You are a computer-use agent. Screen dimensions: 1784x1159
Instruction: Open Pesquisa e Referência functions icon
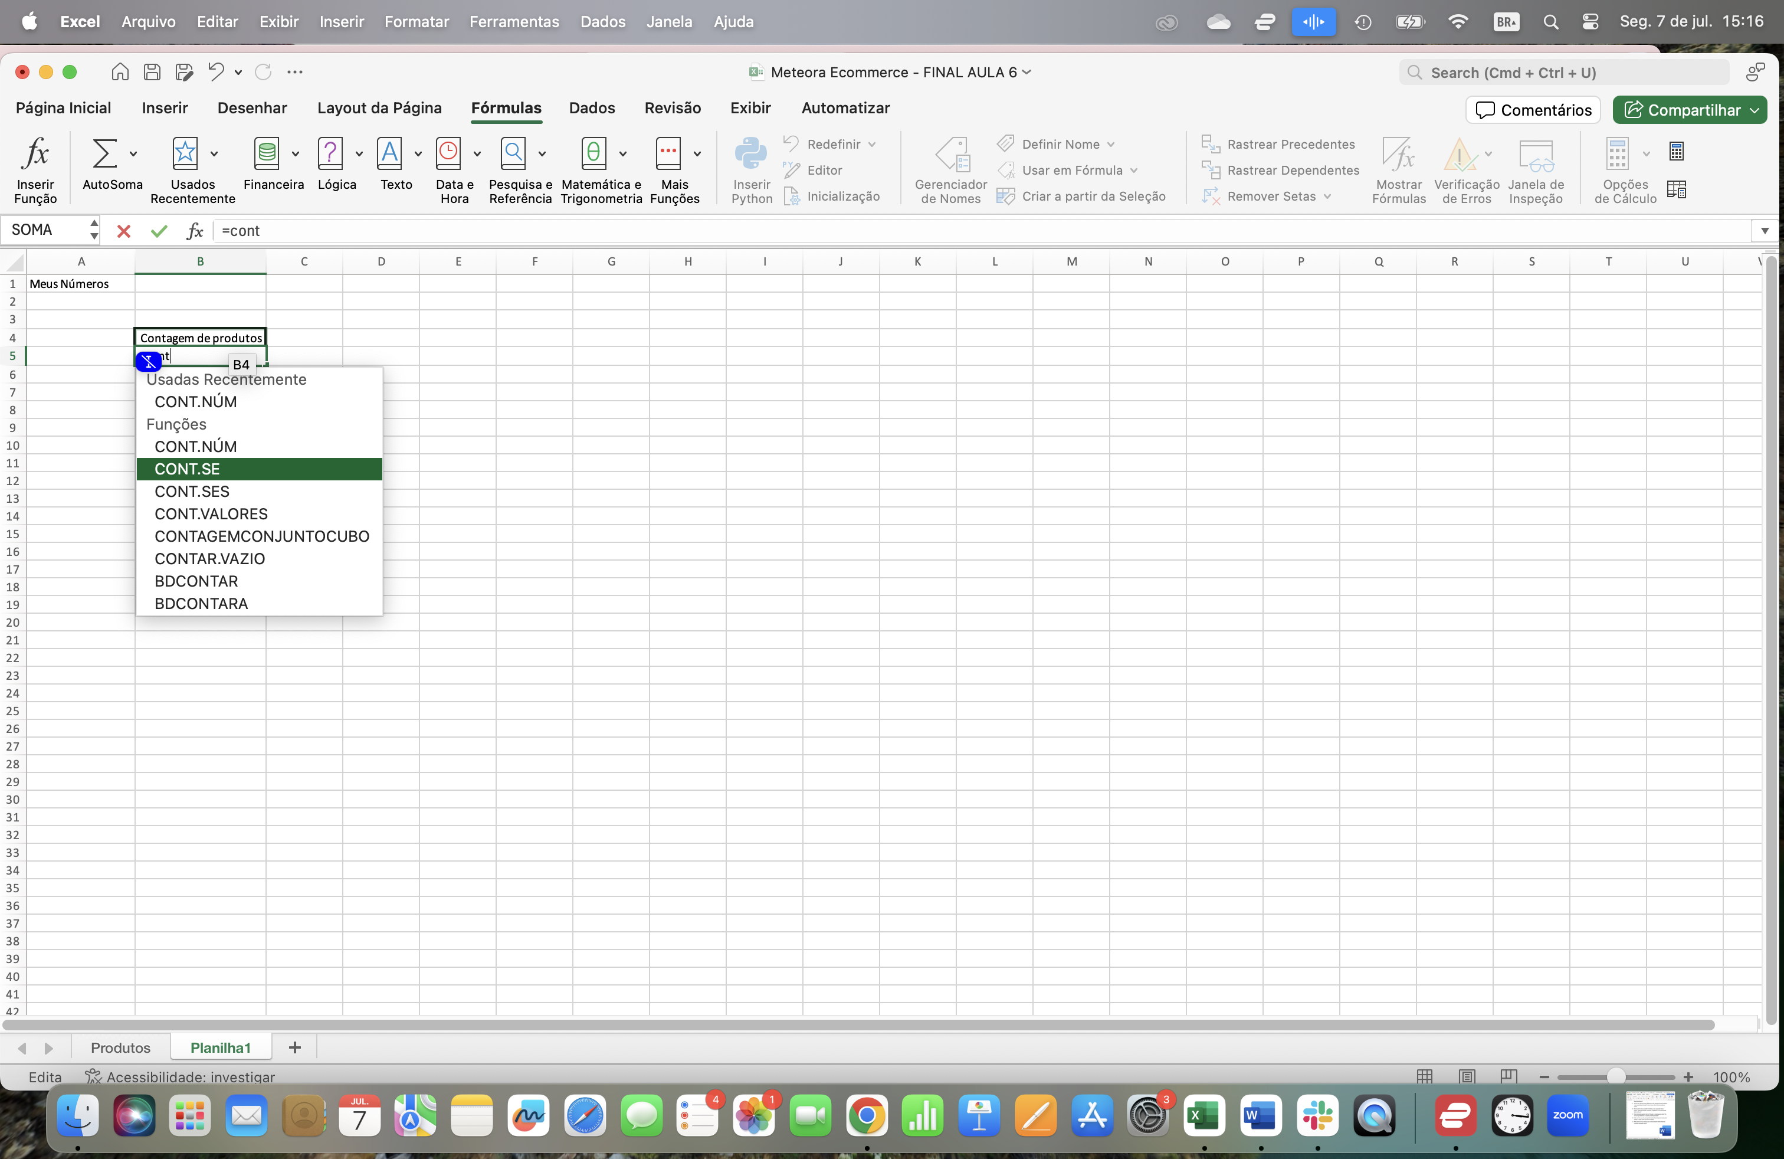513,153
